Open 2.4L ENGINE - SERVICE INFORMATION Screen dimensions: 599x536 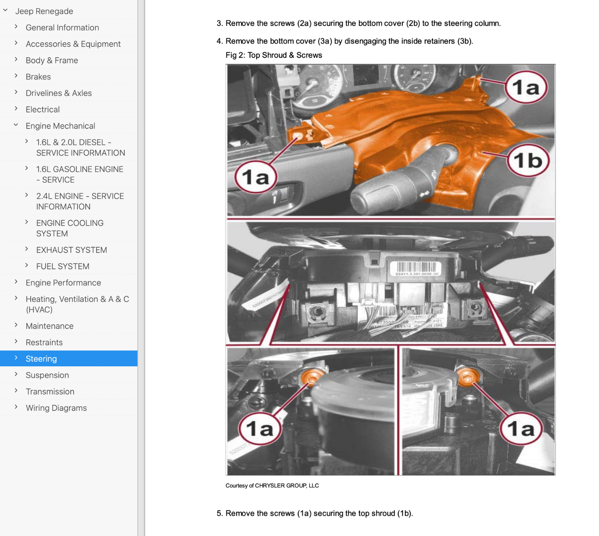pyautogui.click(x=80, y=201)
